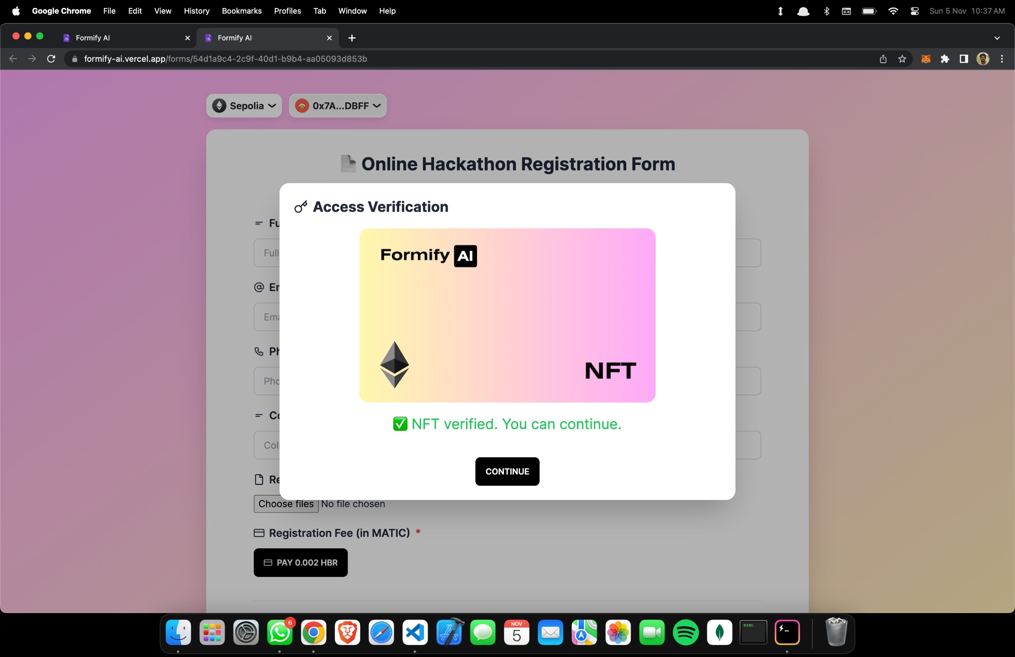The width and height of the screenshot is (1015, 657).
Task: Toggle the Chrome side panel icon
Action: click(963, 59)
